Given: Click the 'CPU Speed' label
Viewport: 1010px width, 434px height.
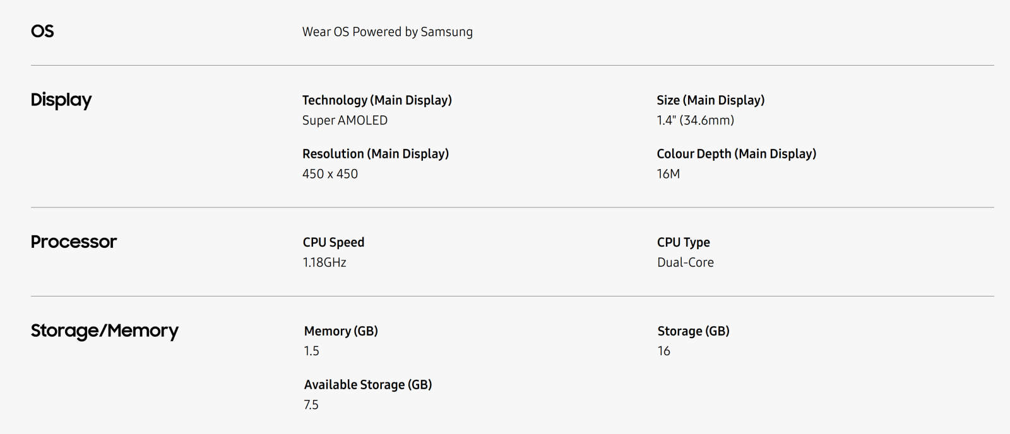Looking at the screenshot, I should click(x=333, y=242).
